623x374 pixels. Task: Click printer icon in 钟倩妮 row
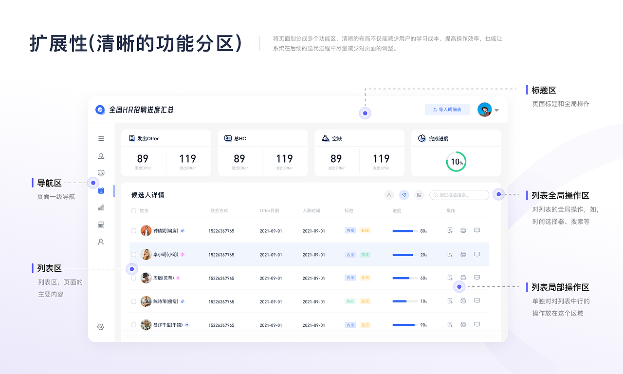[463, 230]
